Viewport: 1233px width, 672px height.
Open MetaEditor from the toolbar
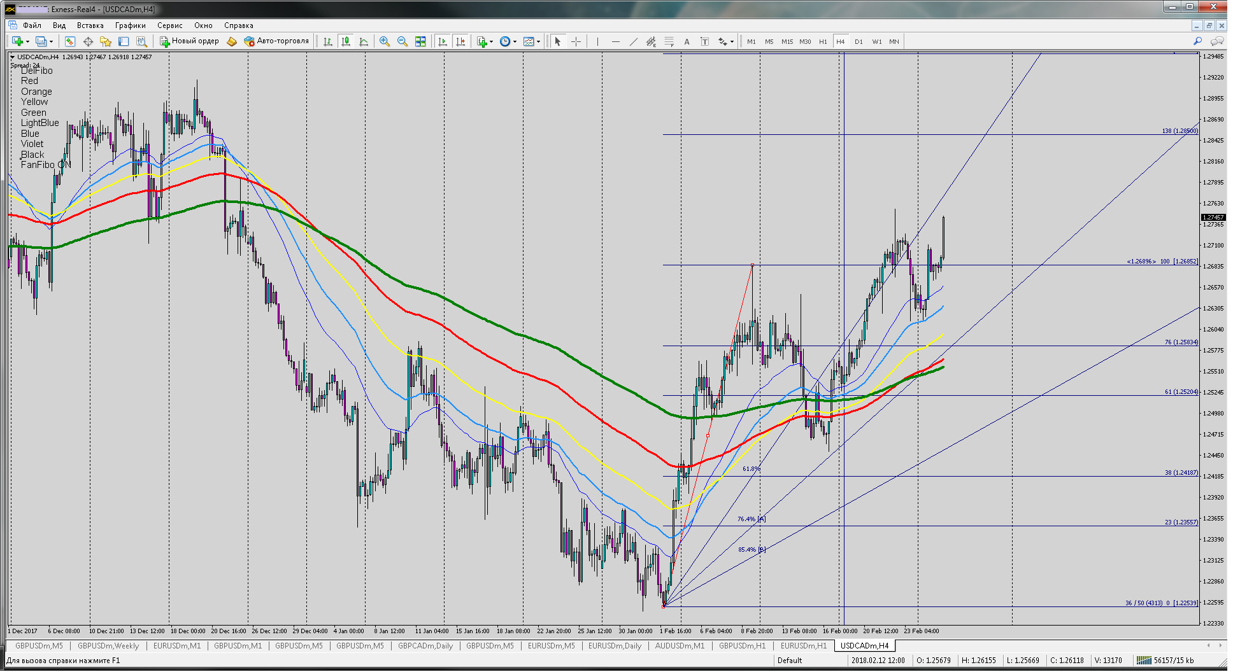232,41
